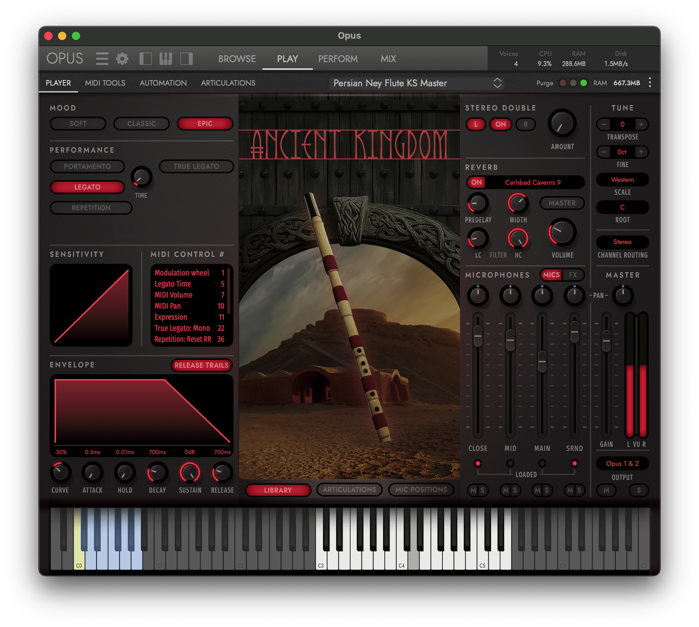
Task: Click the first Purge status dot
Action: (563, 83)
